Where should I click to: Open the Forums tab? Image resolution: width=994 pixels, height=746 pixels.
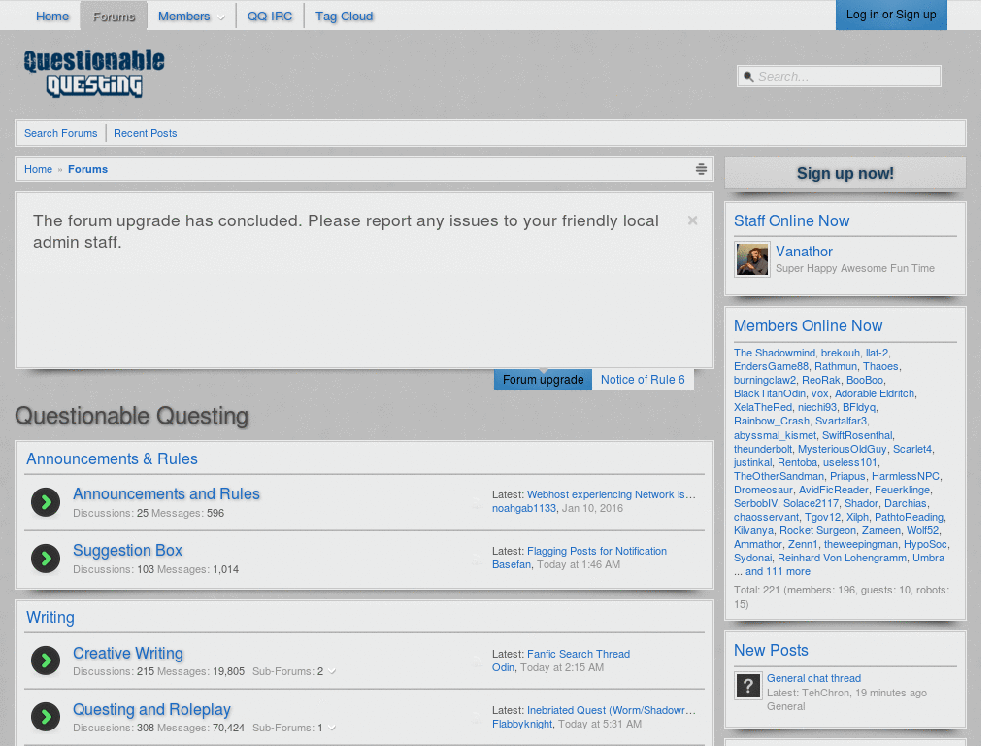[115, 17]
